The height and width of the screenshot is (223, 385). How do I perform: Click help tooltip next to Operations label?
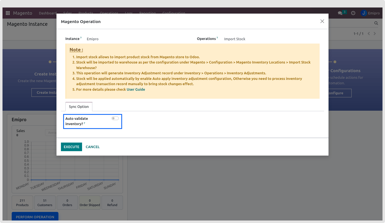(217, 38)
